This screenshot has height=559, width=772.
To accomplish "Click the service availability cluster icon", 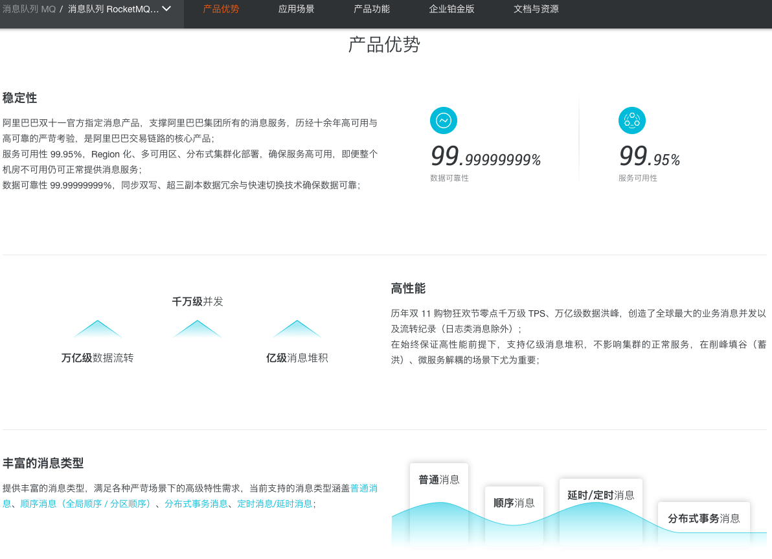I will pyautogui.click(x=631, y=120).
